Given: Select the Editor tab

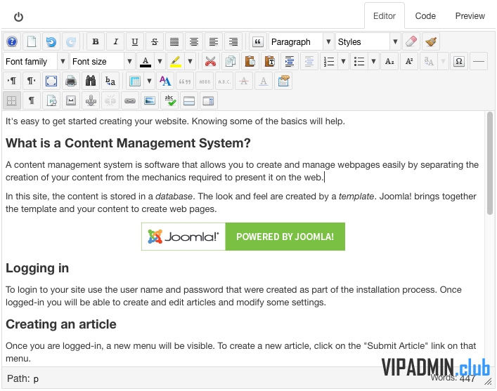Looking at the screenshot, I should (384, 16).
